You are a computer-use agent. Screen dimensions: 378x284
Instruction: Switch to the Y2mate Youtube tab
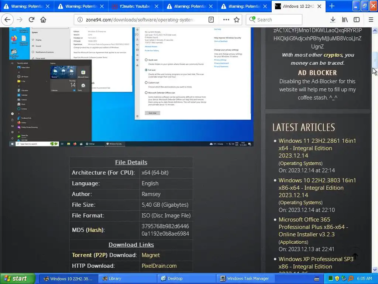point(135,6)
